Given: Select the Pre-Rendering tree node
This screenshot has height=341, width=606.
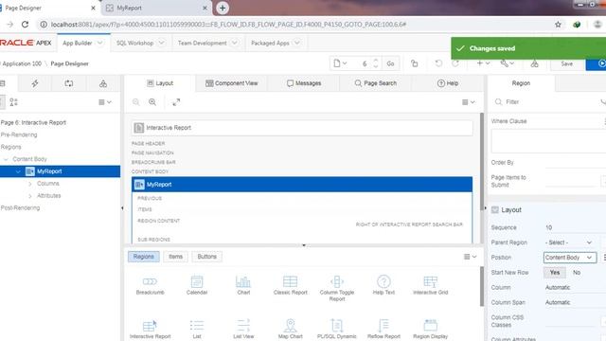Looking at the screenshot, I should point(19,135).
